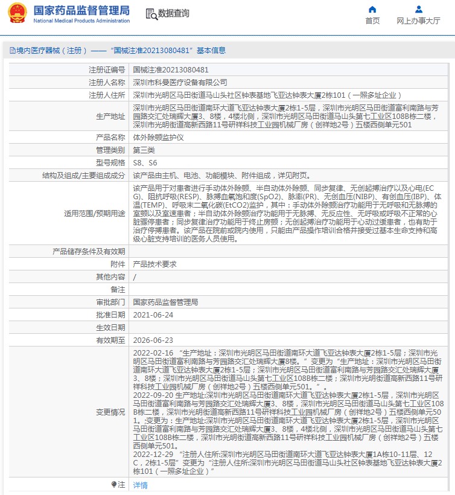The height and width of the screenshot is (495, 455).
Task: Open the 首页 link
Action: 372,21
